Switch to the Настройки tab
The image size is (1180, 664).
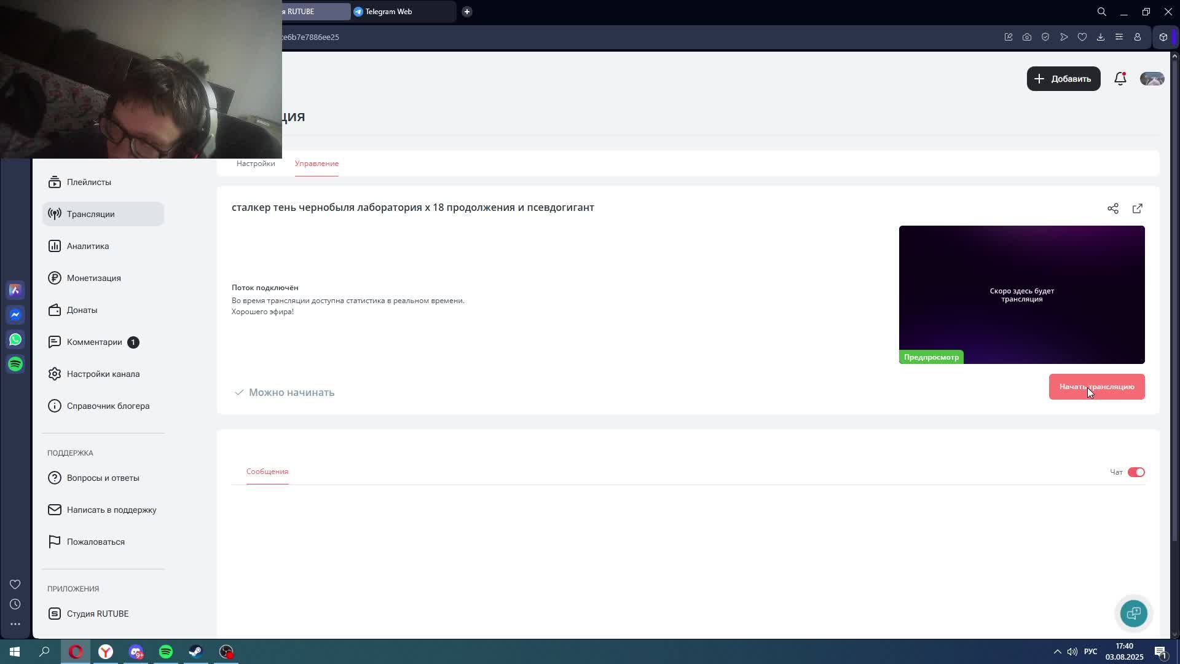coord(256,164)
